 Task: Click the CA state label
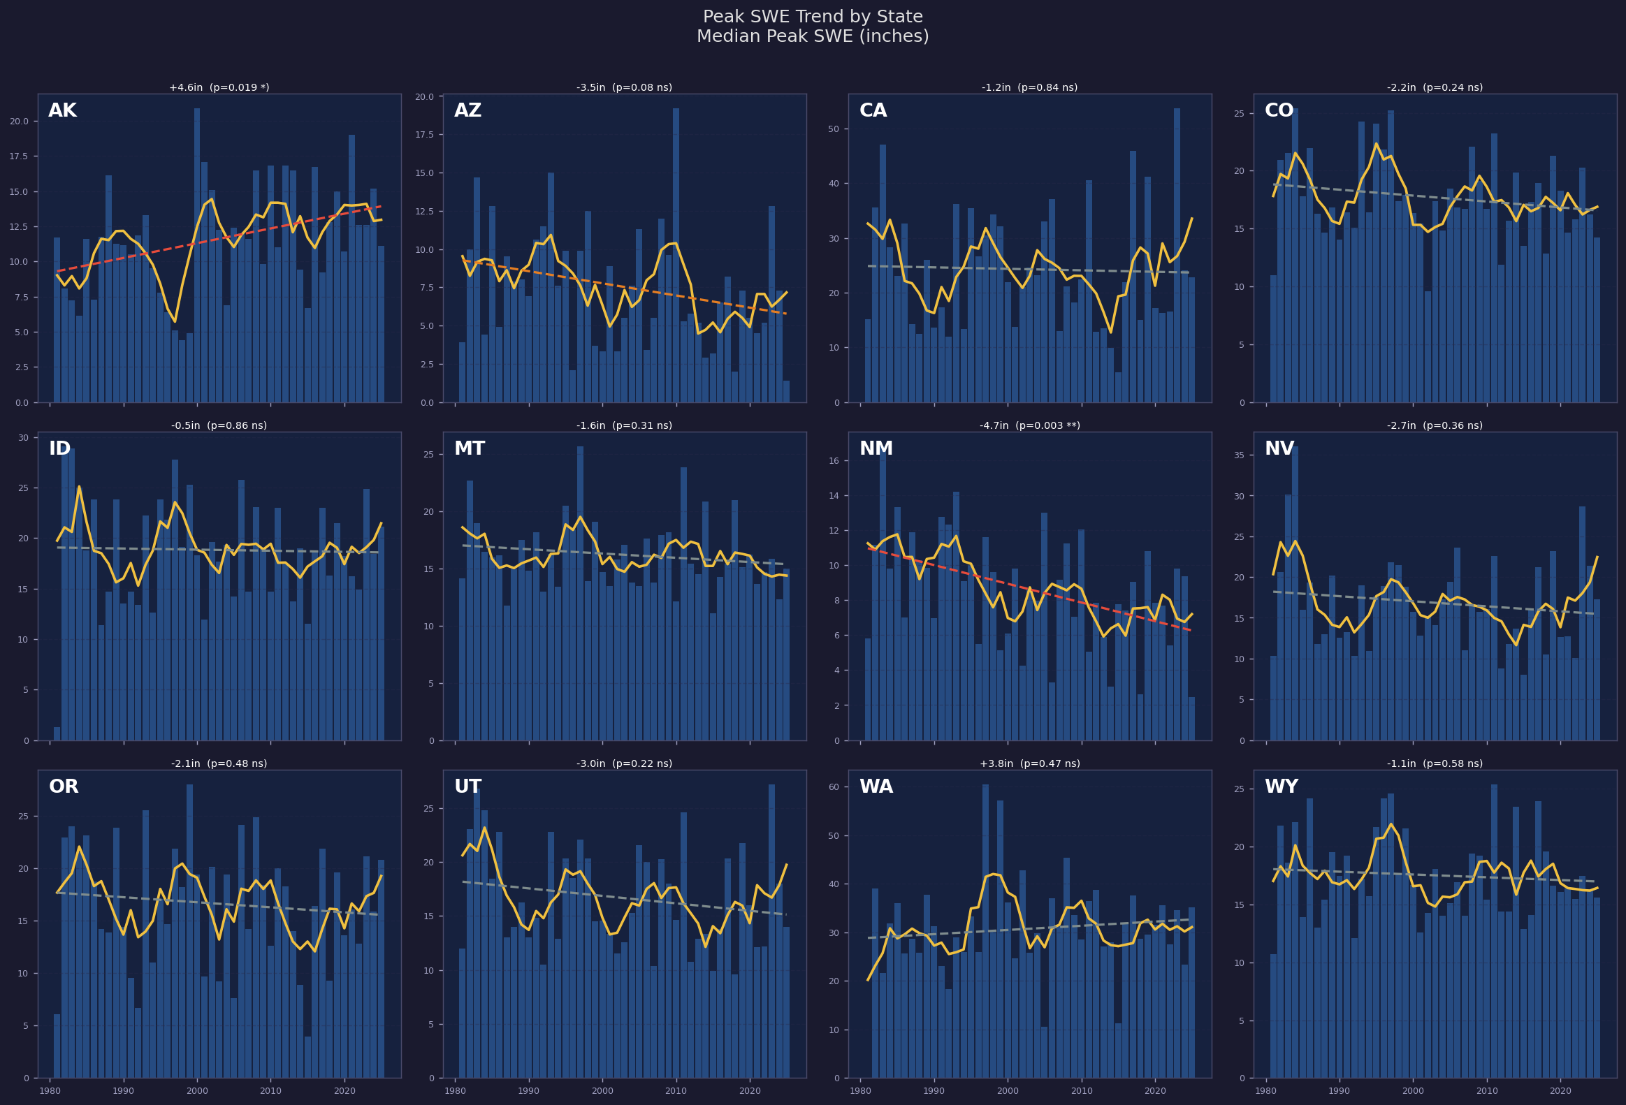point(873,111)
